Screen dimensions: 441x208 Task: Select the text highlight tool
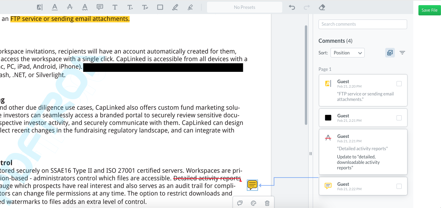[40, 7]
